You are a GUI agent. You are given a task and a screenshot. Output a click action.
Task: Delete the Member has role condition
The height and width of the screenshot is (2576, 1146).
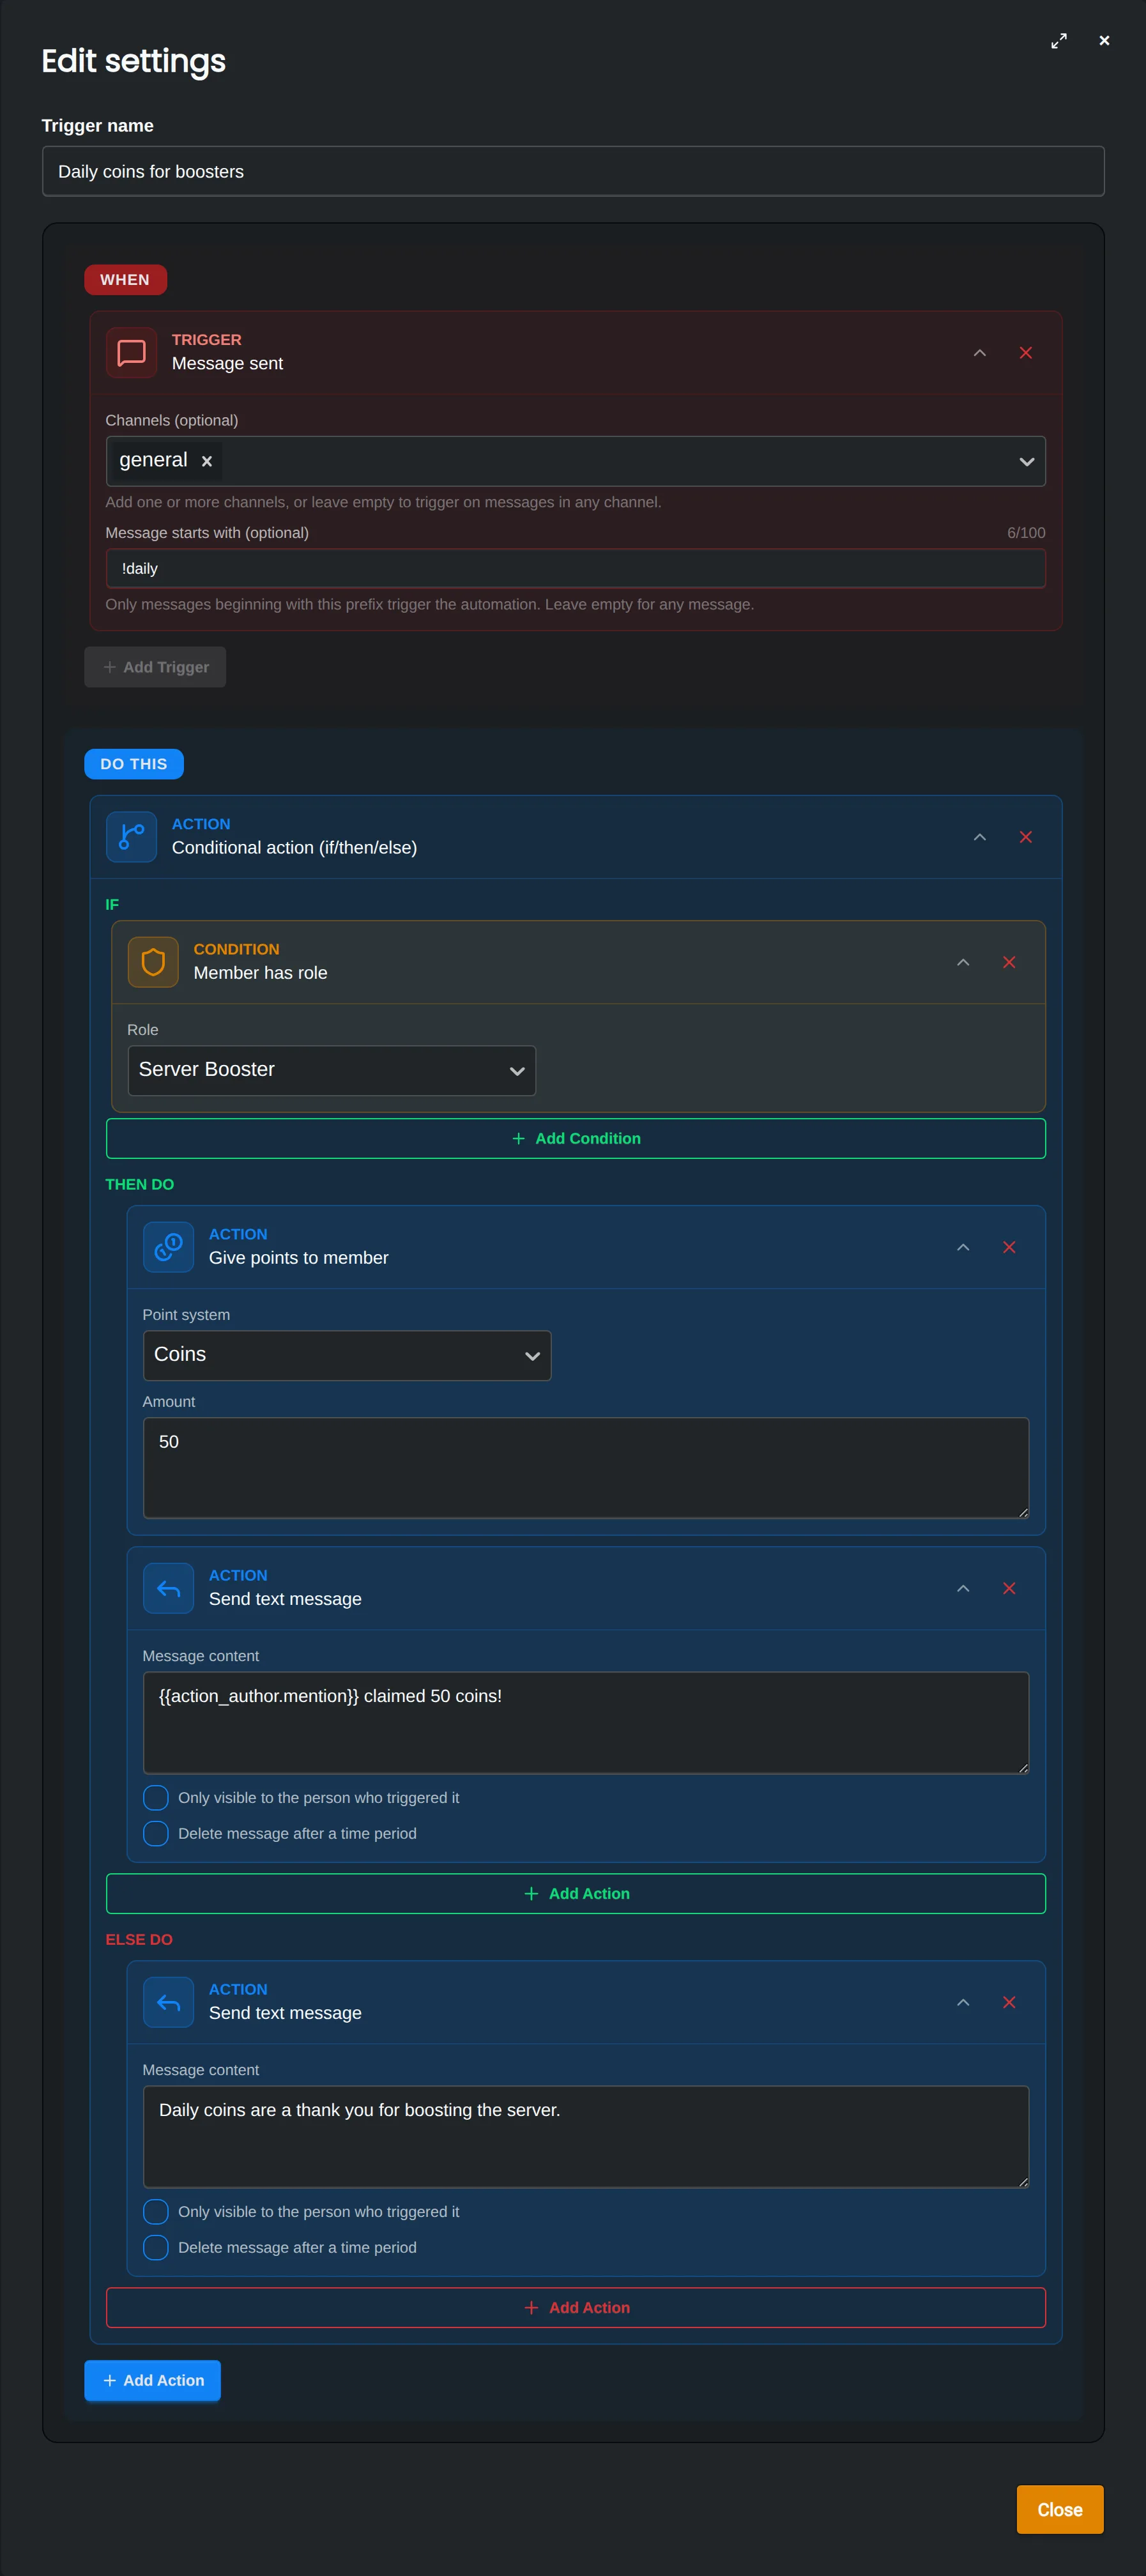[1009, 962]
